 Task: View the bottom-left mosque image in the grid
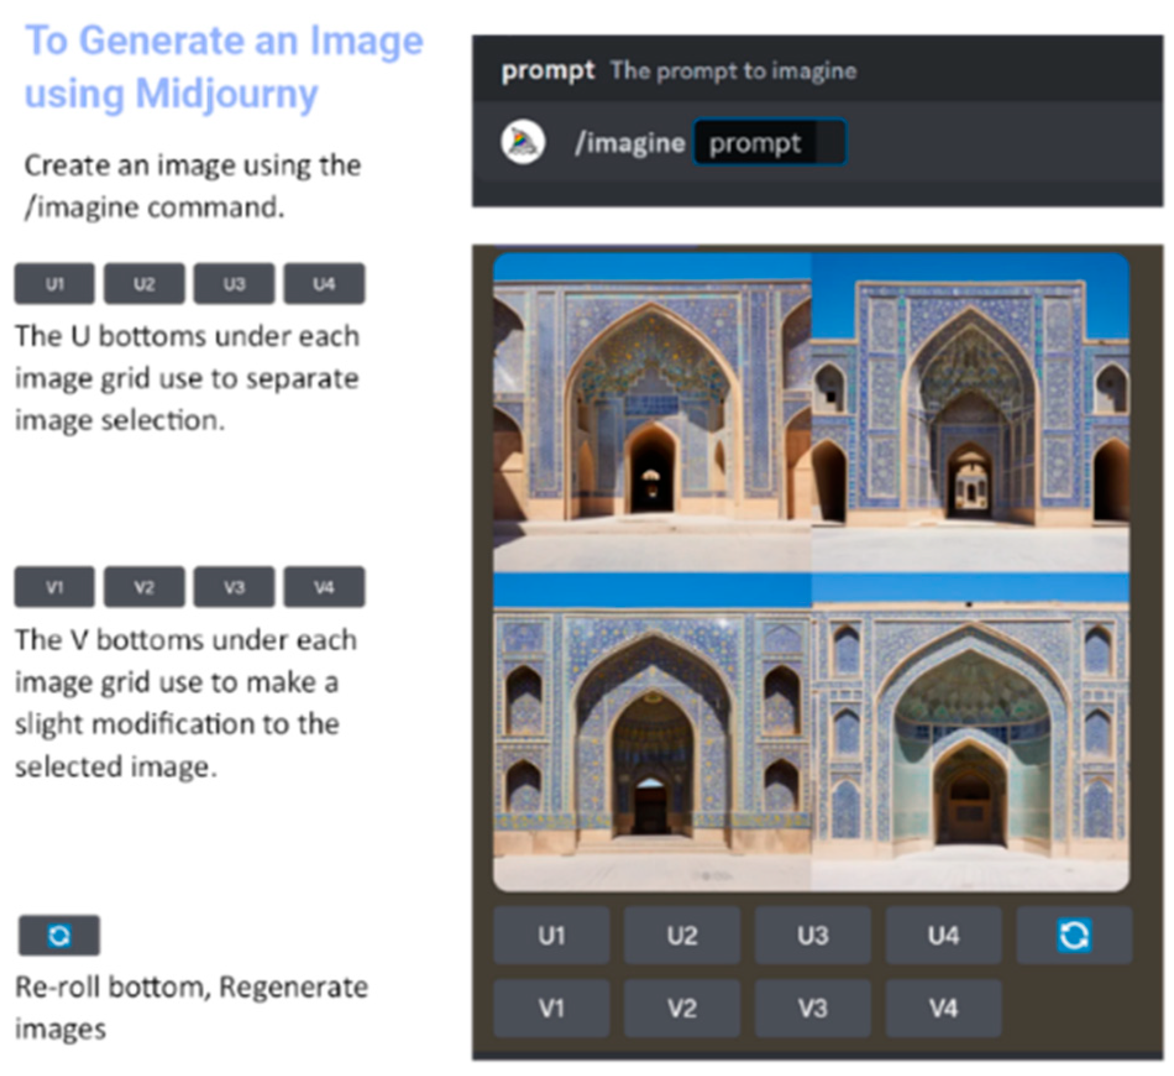point(652,732)
